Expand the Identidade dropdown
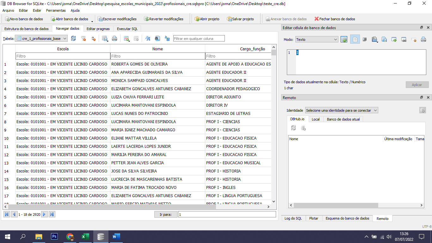 (x=342, y=110)
